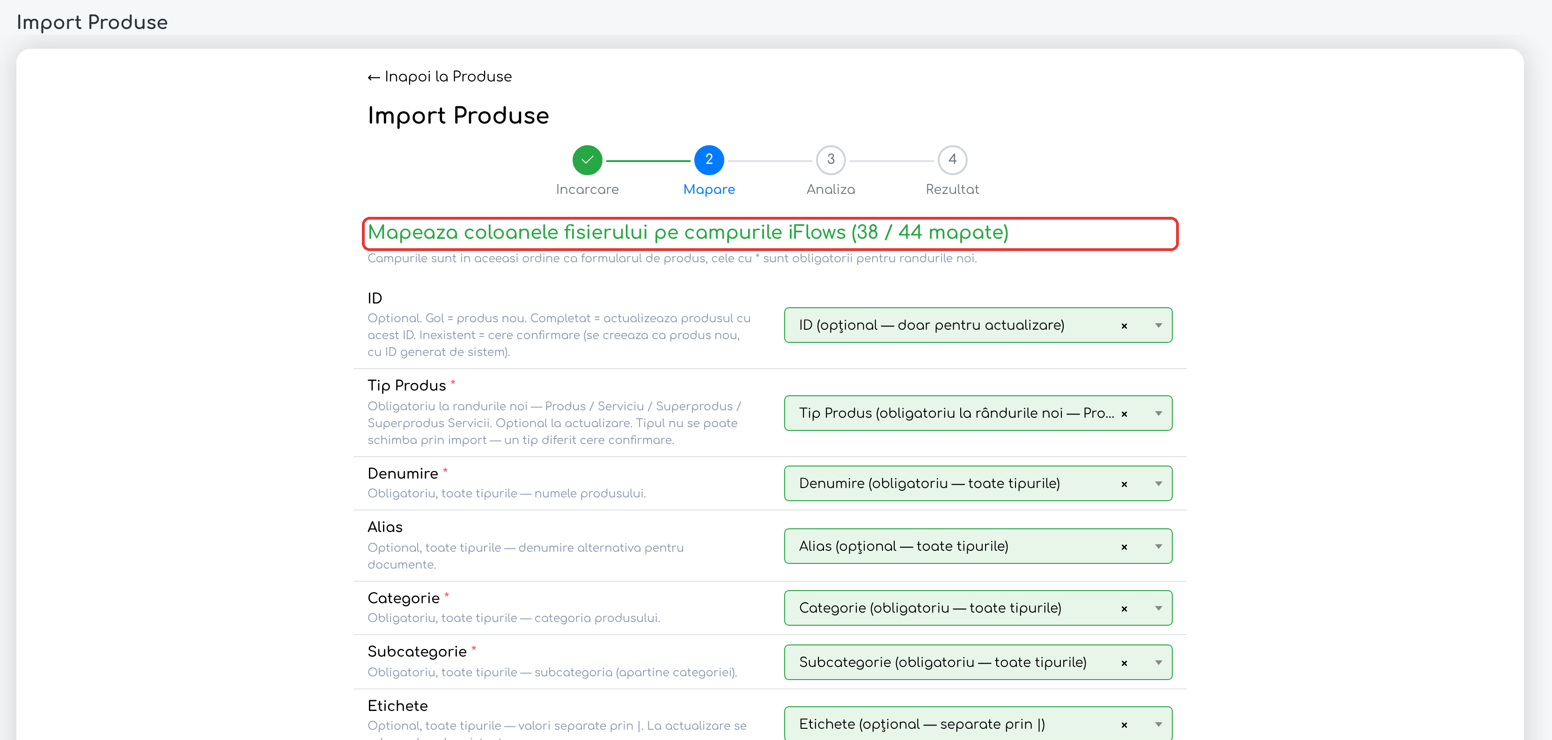Viewport: 1552px width, 740px height.
Task: Clear the ID column mapping
Action: [1124, 326]
